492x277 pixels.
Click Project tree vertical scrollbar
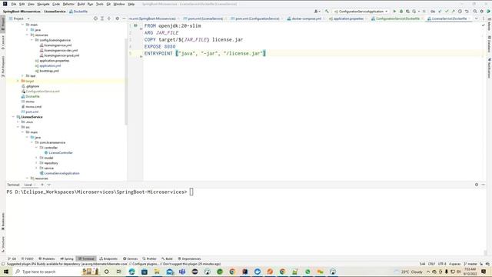coord(126,82)
